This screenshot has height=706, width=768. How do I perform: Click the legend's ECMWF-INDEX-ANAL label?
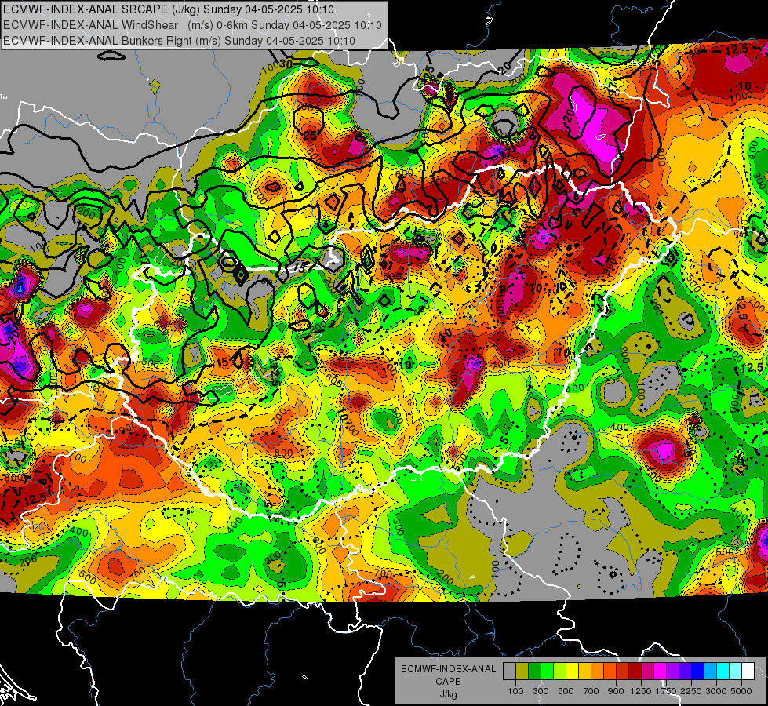pyautogui.click(x=449, y=669)
